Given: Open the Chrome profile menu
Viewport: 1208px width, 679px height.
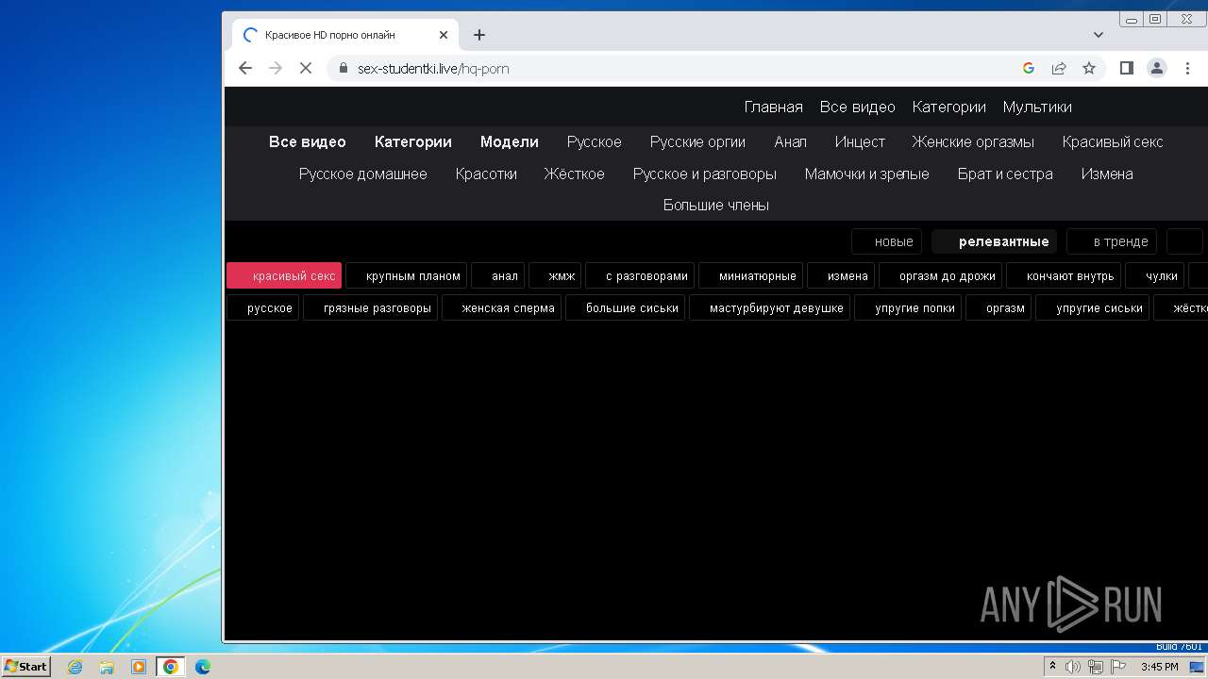Looking at the screenshot, I should (x=1156, y=68).
